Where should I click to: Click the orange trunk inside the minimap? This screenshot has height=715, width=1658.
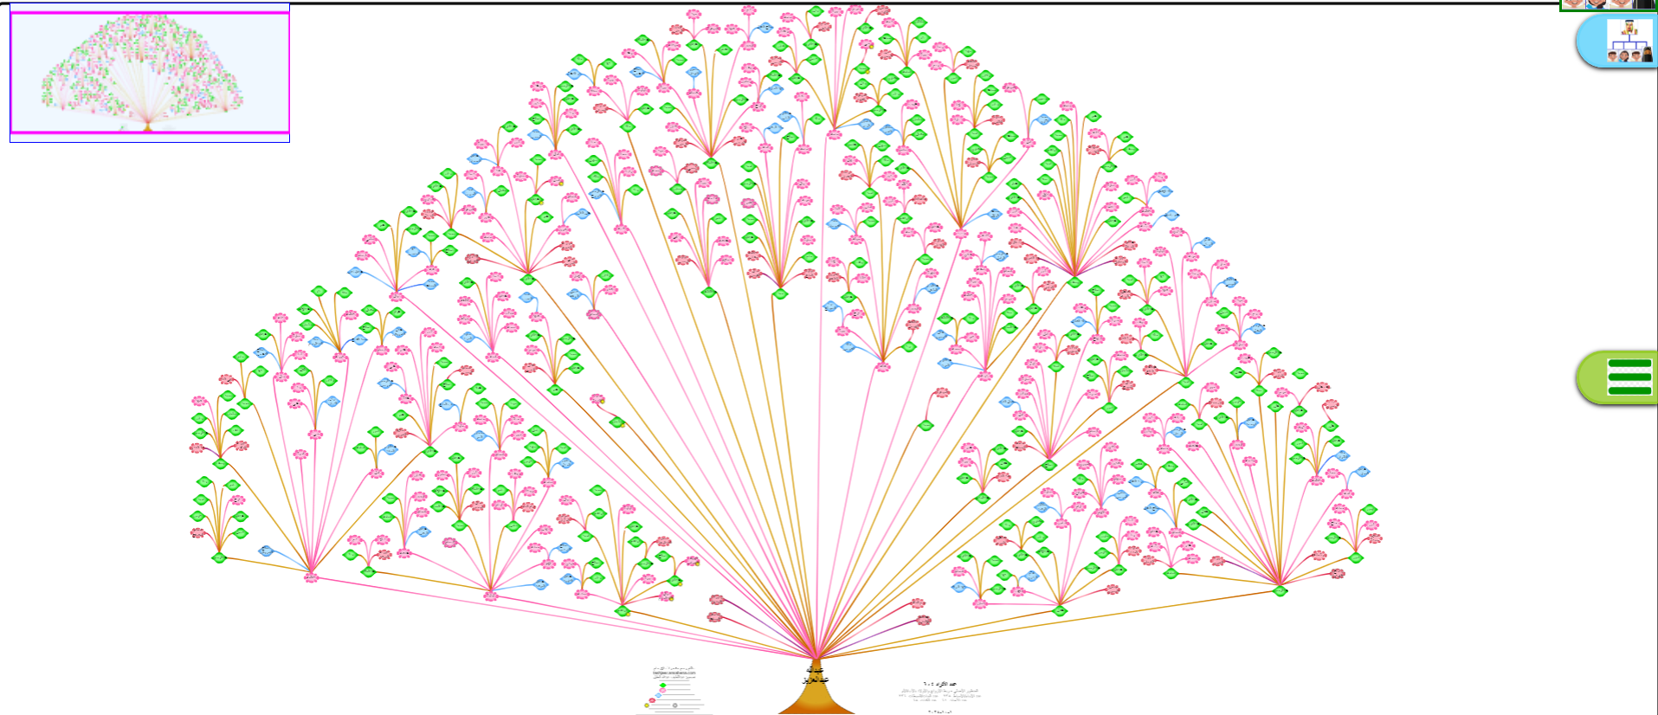[148, 127]
